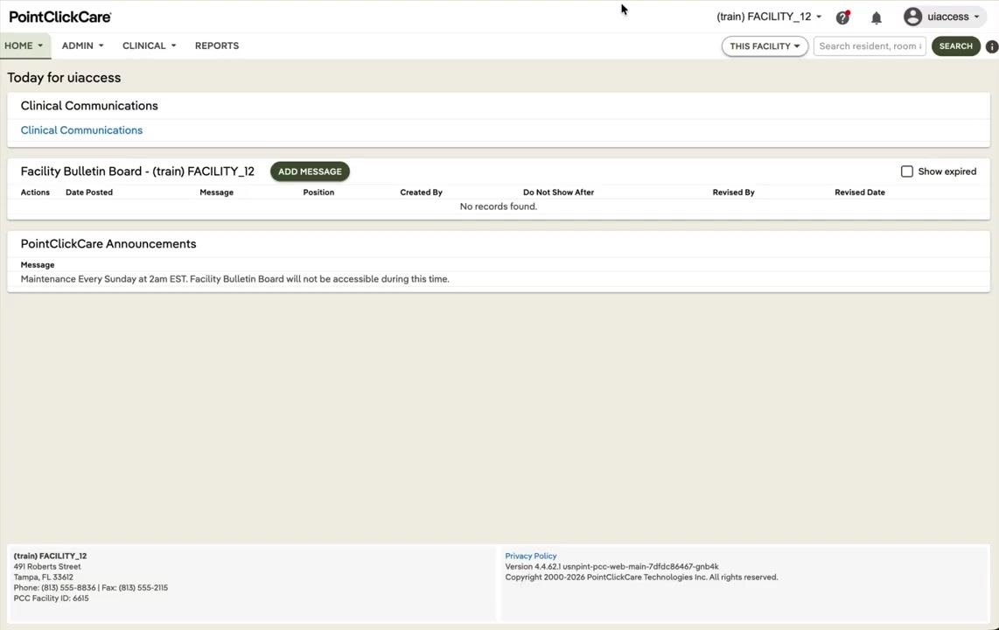Click the Created By column header
Screen dimensions: 999x630
click(421, 192)
